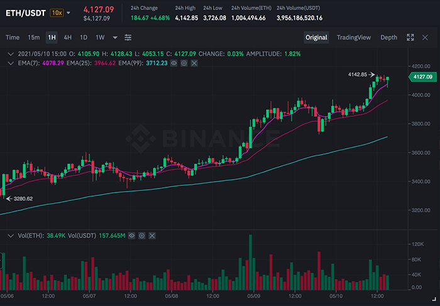The height and width of the screenshot is (306, 440).
Task: Switch to the TradingView chart tab
Action: 353,37
